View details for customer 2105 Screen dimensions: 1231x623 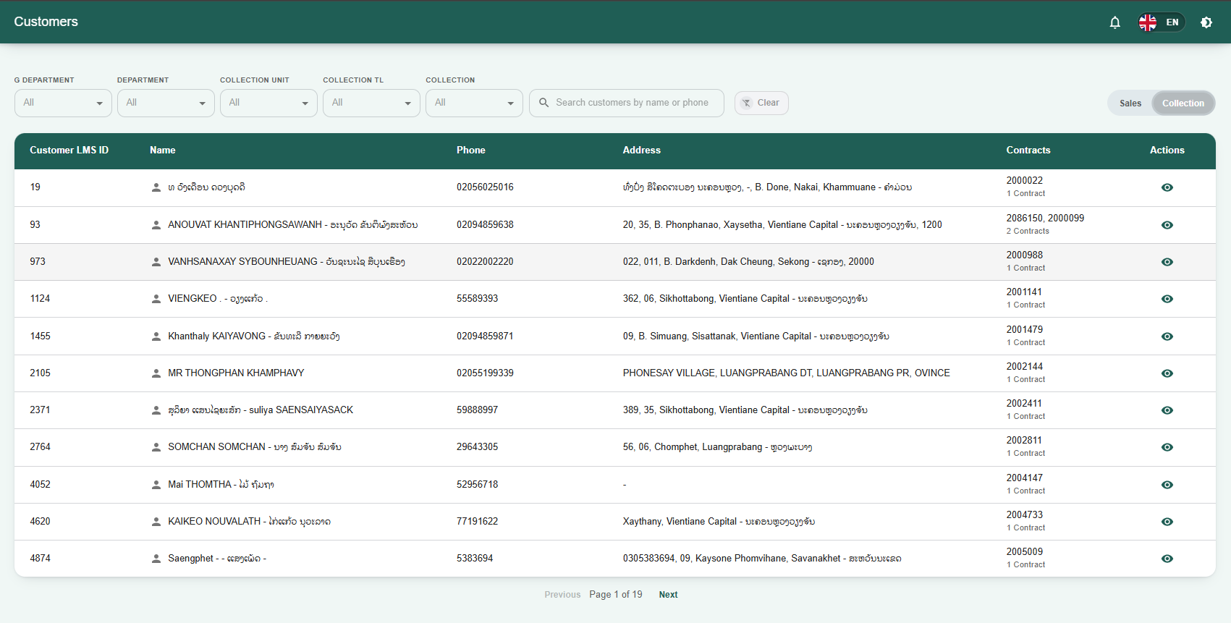point(1167,373)
